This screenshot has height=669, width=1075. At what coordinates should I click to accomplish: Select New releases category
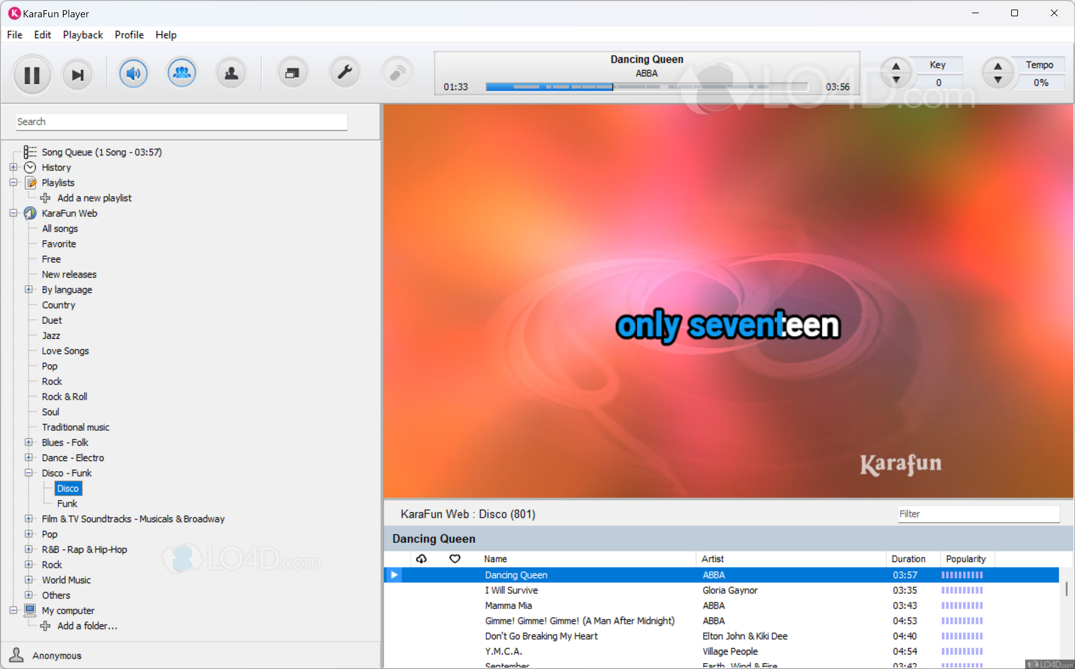[x=69, y=274]
